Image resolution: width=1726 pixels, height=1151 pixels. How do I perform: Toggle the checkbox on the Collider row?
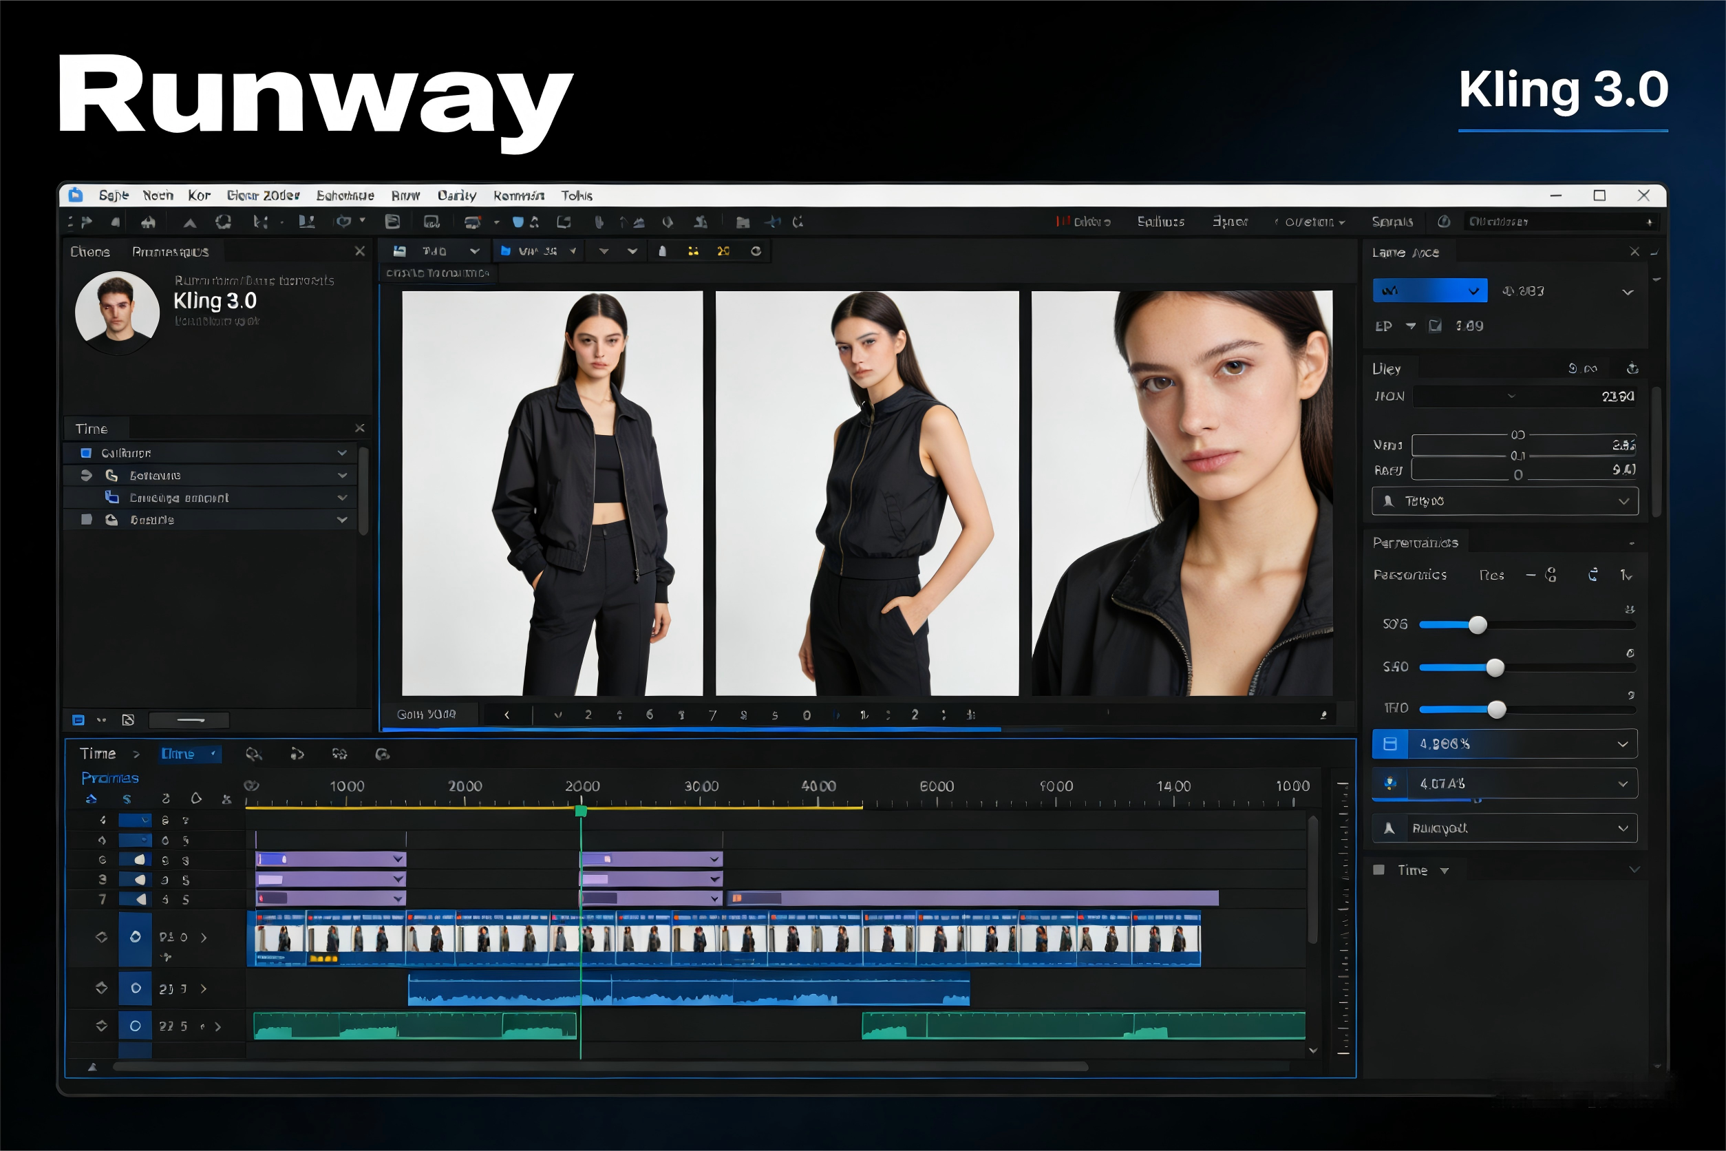point(87,453)
